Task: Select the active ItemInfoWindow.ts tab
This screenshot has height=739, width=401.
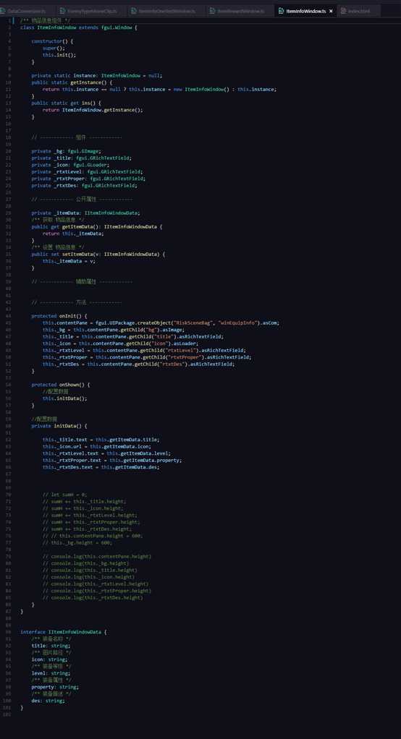Action: [305, 11]
